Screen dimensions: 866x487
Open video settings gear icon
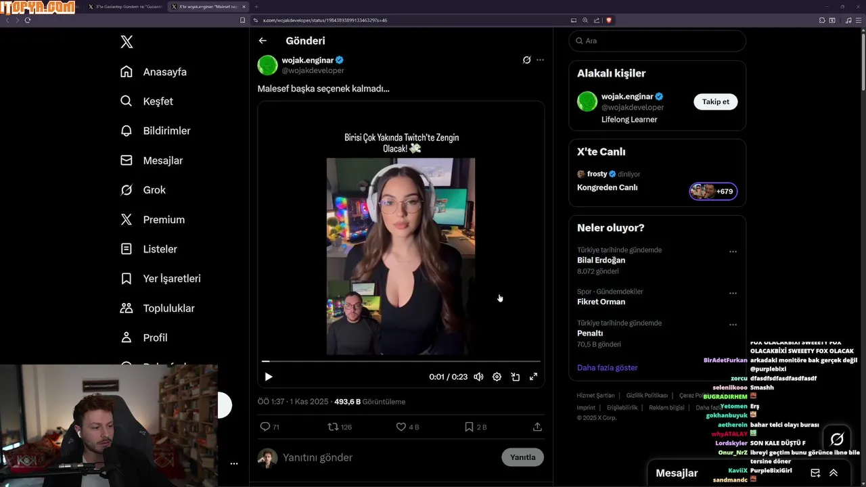[497, 377]
